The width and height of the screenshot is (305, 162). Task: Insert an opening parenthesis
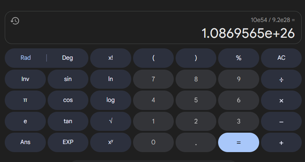point(153,58)
